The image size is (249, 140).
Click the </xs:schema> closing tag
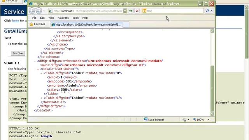click(x=49, y=57)
